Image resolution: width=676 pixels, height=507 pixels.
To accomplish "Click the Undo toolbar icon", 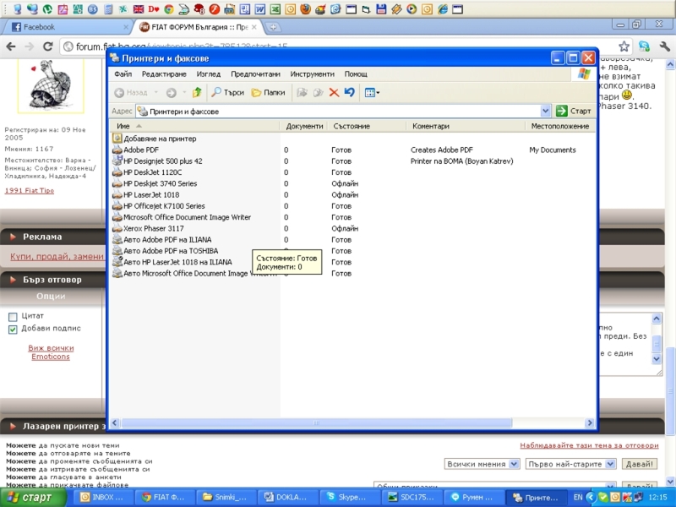I will [349, 92].
